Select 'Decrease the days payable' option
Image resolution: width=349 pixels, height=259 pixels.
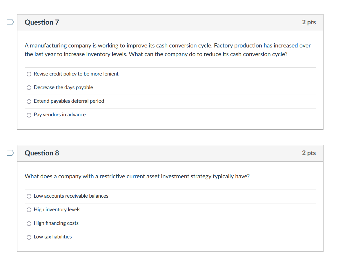pos(29,88)
